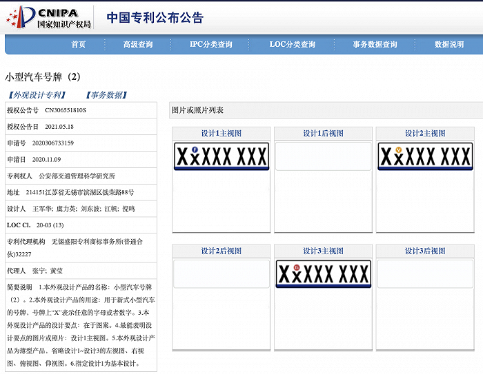483x374 pixels.
Task: View the blank 设计1后视图 image
Action: (x=323, y=156)
